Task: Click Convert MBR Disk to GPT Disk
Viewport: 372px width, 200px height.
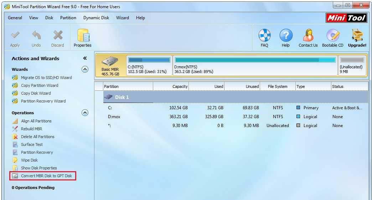Action: [46, 176]
